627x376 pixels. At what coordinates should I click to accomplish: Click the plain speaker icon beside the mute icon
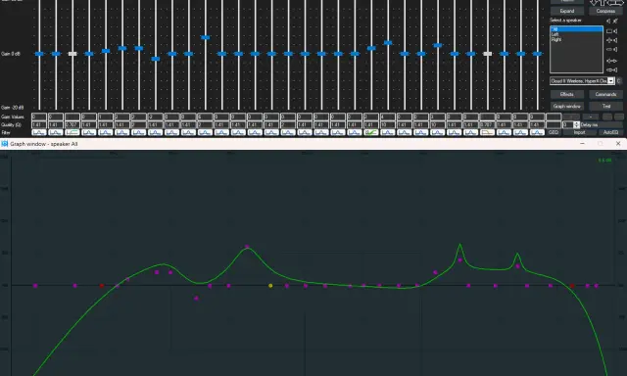(x=608, y=21)
